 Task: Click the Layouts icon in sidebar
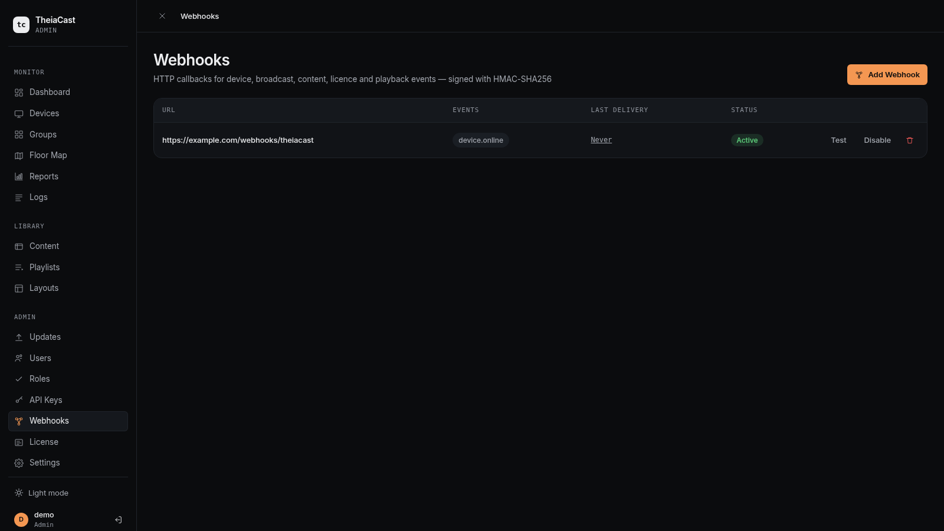coord(19,289)
